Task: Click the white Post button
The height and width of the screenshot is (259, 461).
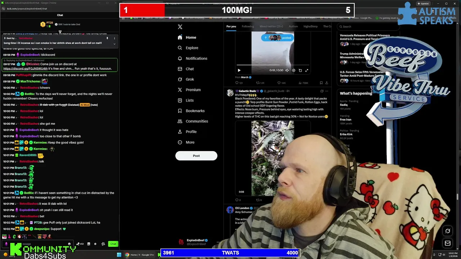Action: pos(196,156)
